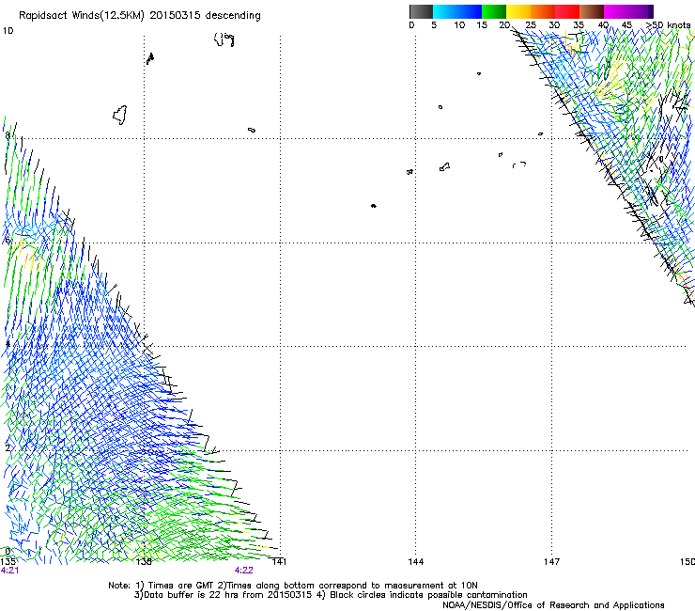695x611 pixels.
Task: Click longitude label 144 on bottom axis
Action: 416,562
